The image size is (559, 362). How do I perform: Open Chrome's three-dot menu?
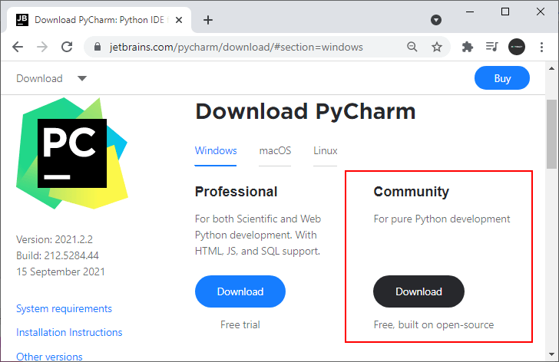541,47
